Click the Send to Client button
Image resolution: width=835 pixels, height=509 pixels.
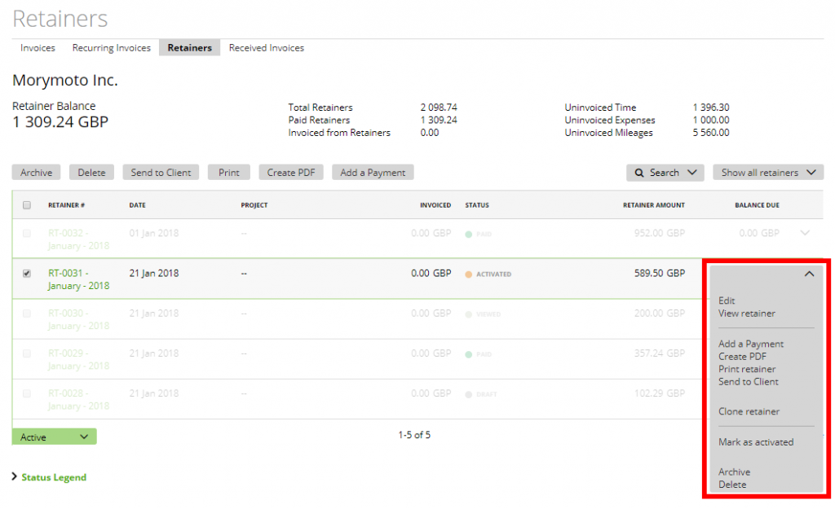click(161, 172)
